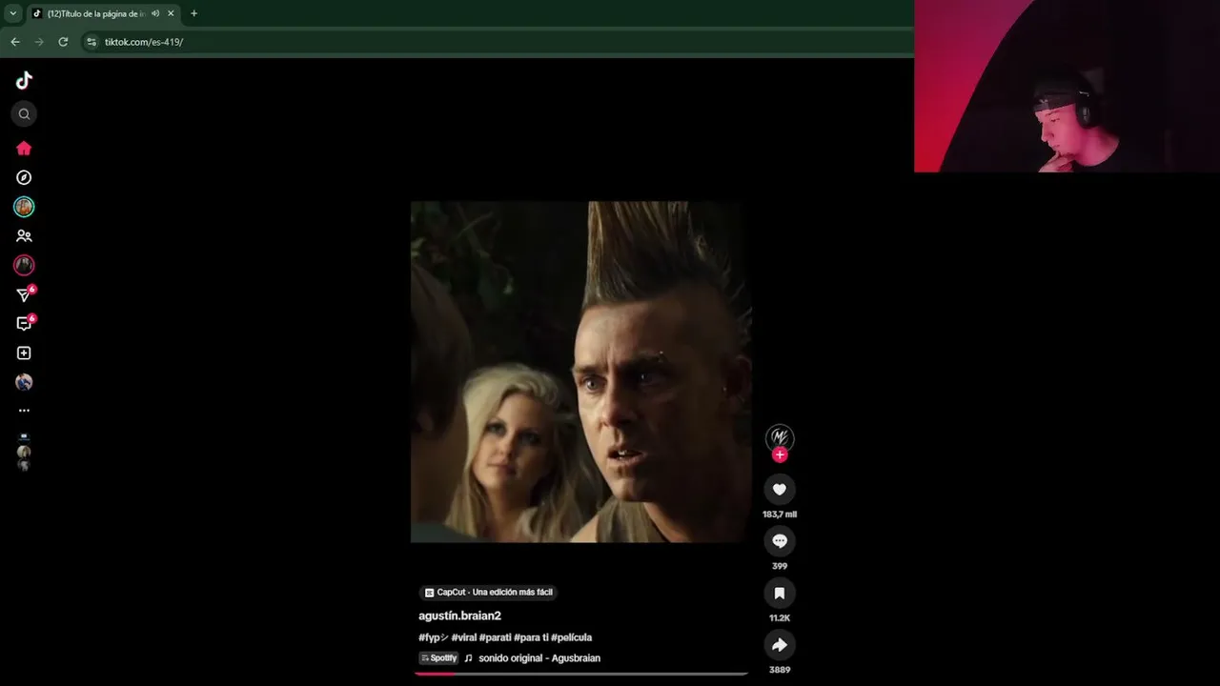Open the browser tab search dropdown

pos(12,13)
